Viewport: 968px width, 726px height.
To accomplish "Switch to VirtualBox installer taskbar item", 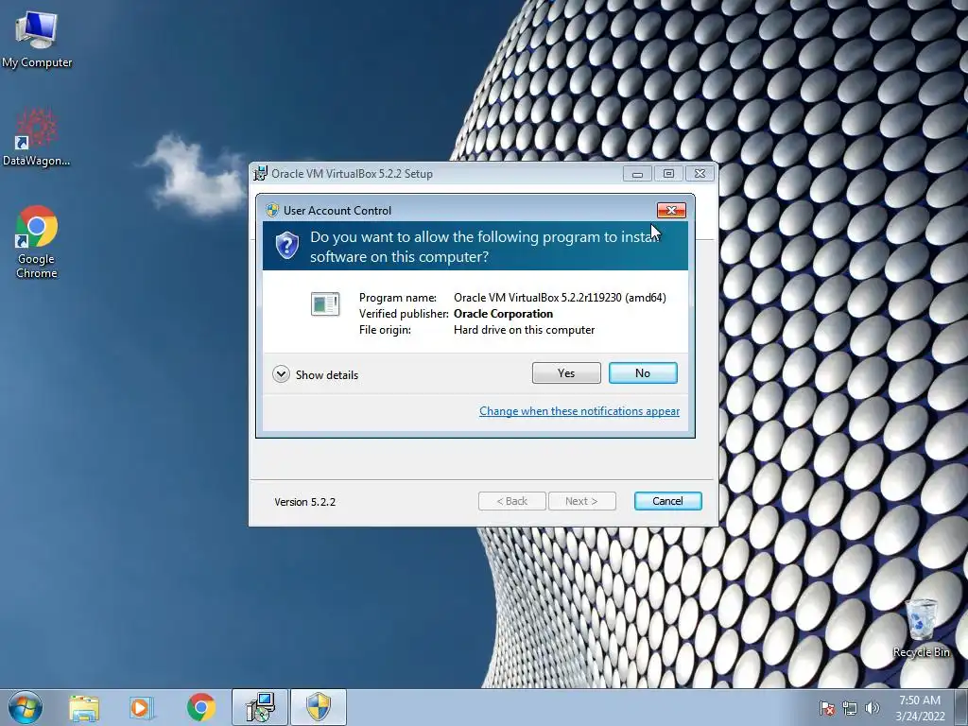I will [x=260, y=707].
